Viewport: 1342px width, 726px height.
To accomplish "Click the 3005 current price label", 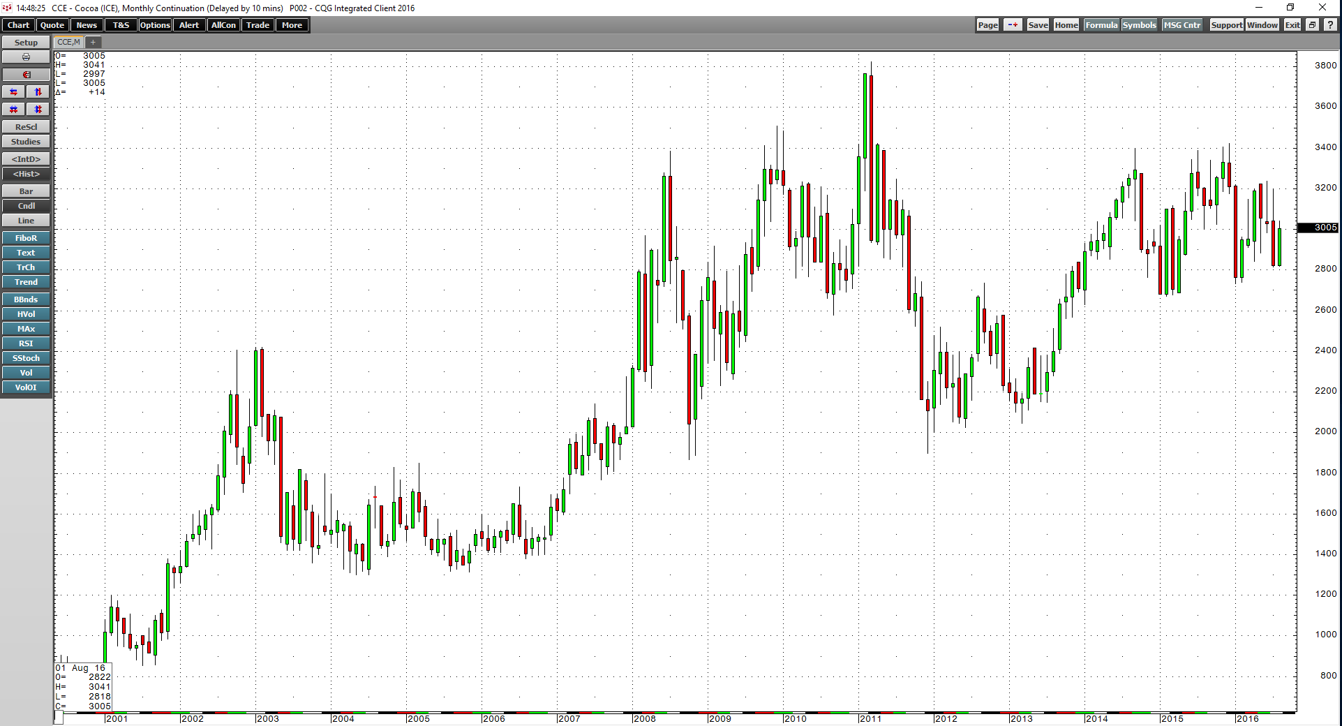I will click(1318, 228).
